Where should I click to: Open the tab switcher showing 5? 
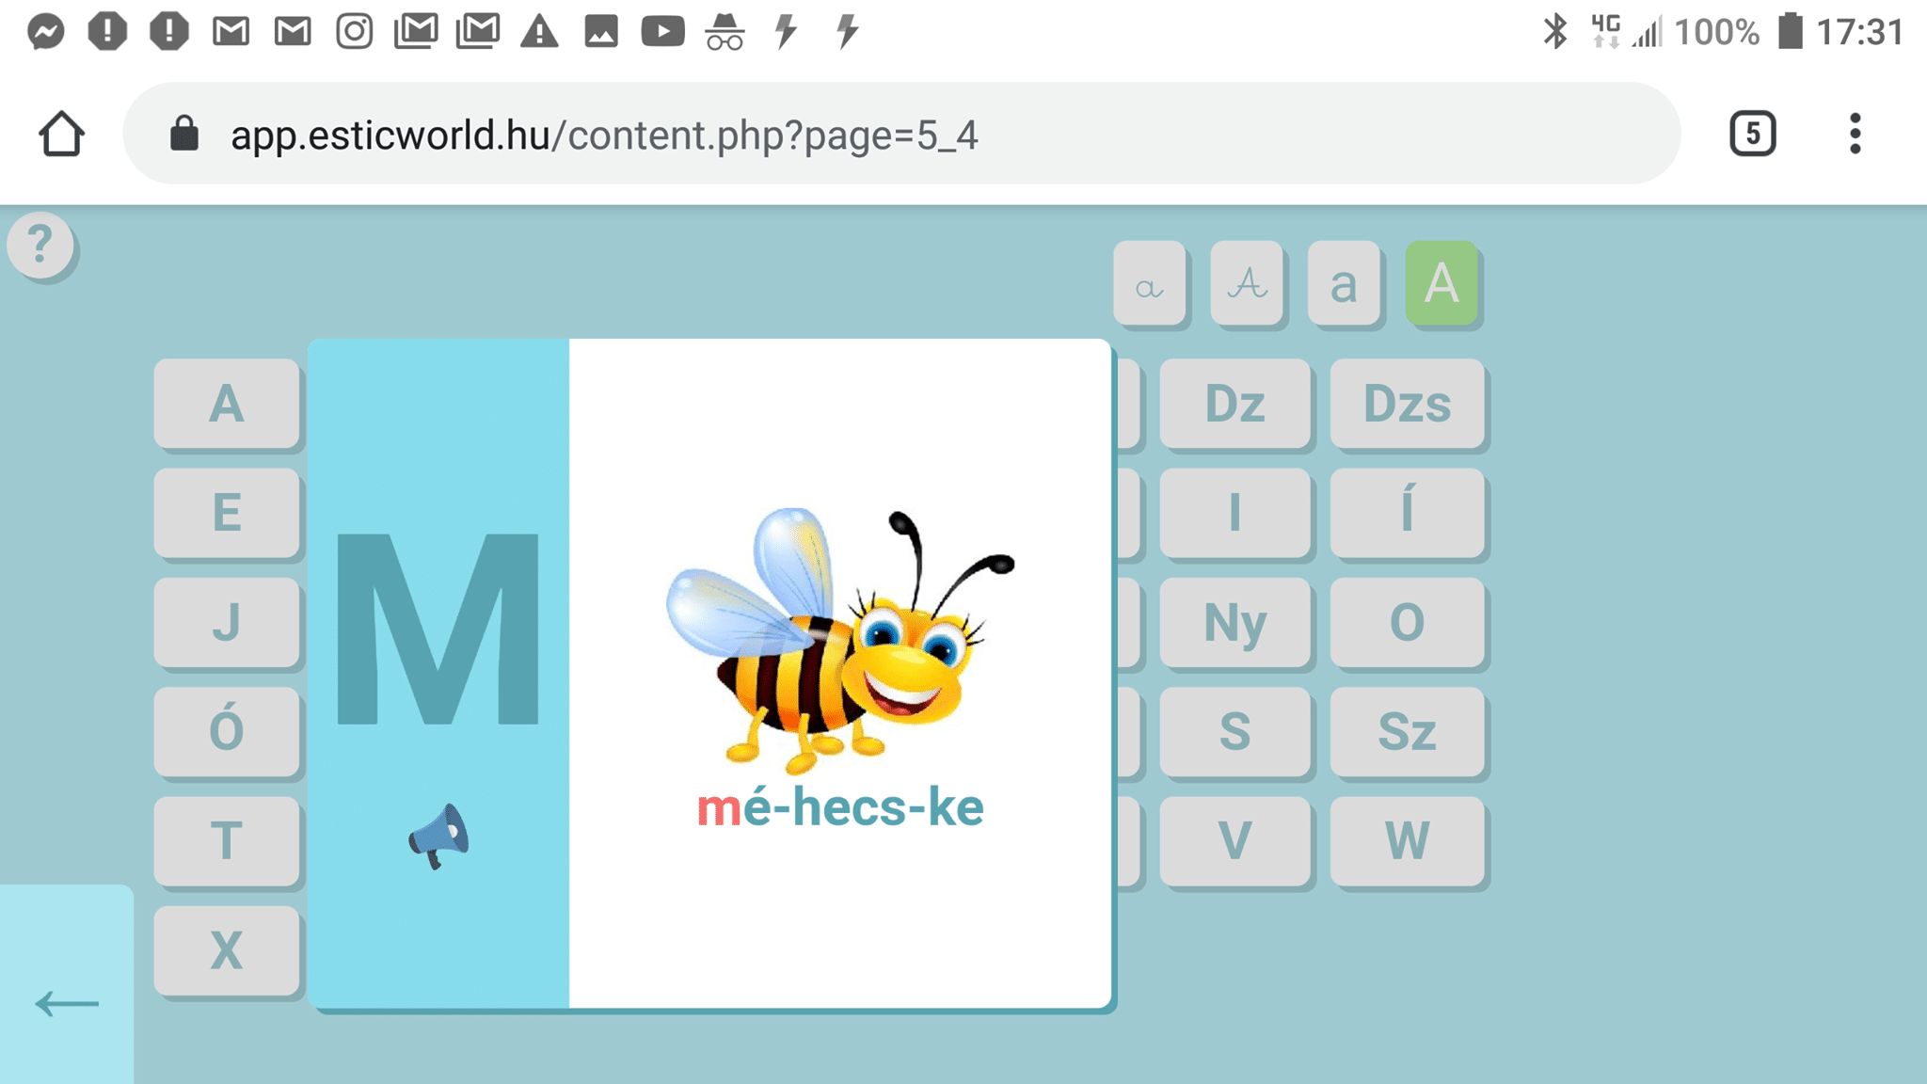[x=1752, y=134]
